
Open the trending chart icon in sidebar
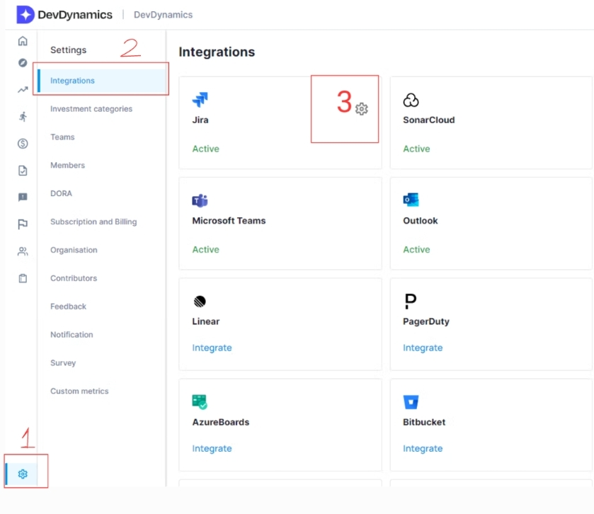23,90
